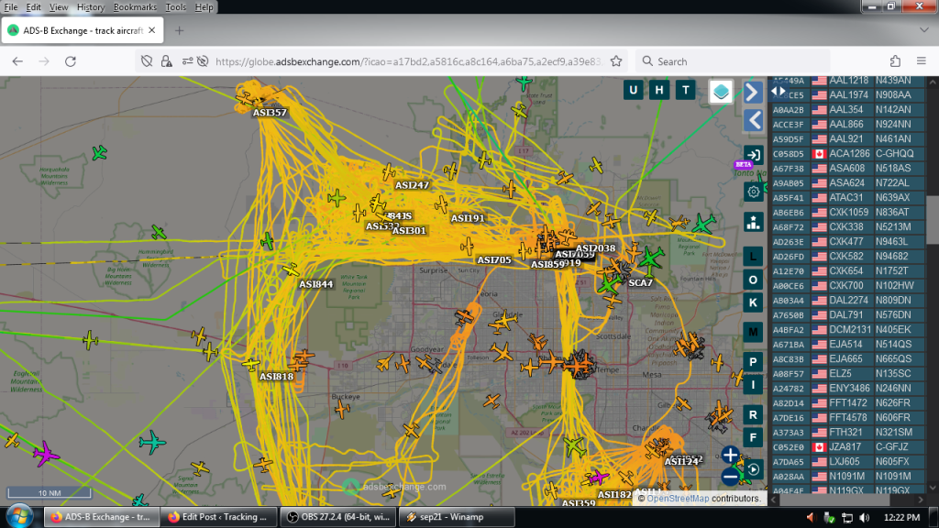Select row ACA1286 C-GHQQ in list

(847, 153)
